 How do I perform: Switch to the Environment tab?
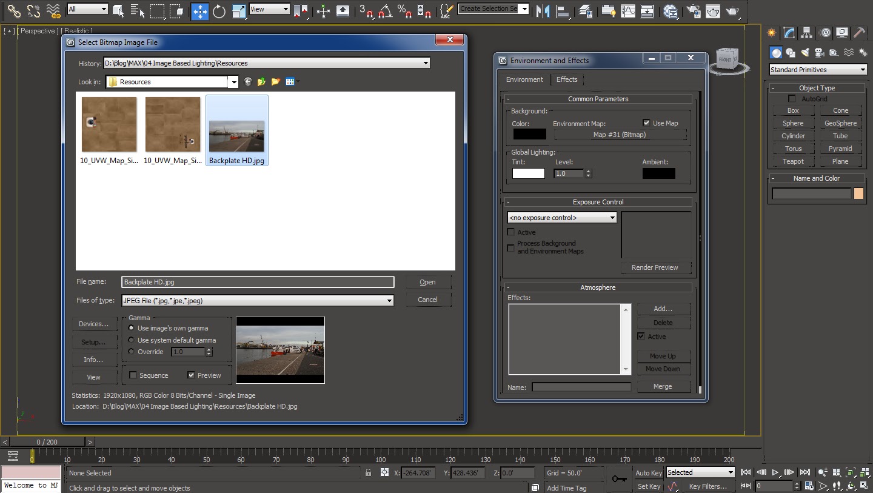[524, 79]
